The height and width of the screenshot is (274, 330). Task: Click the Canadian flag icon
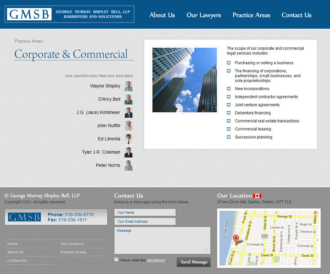pyautogui.click(x=257, y=196)
